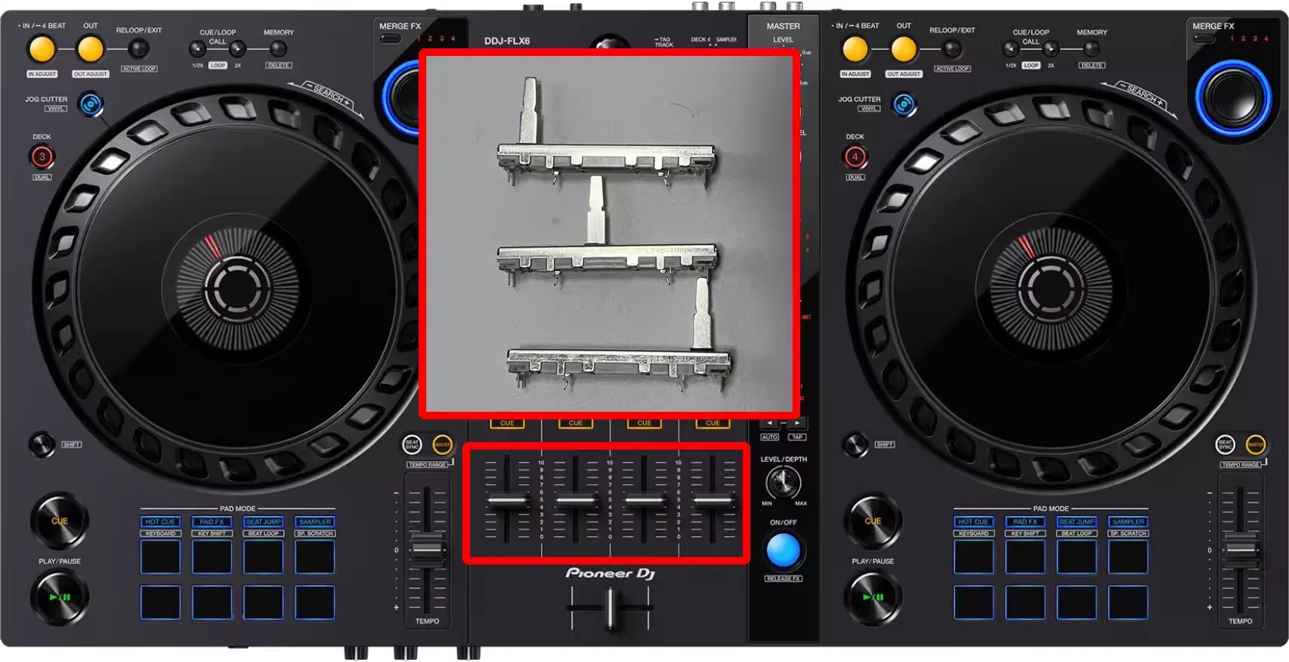This screenshot has width=1289, height=662.
Task: Start playback with left deck PLAY/PAUSE
Action: coord(60,597)
